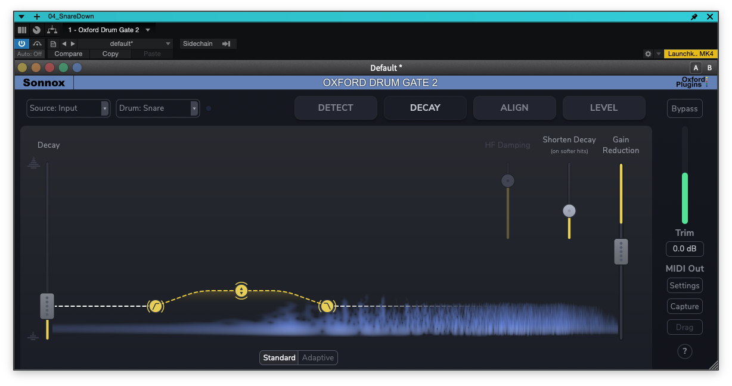This screenshot has width=732, height=386.
Task: Click the yellow preset color dot
Action: pyautogui.click(x=23, y=68)
